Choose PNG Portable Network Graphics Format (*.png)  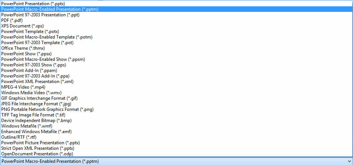176,109
